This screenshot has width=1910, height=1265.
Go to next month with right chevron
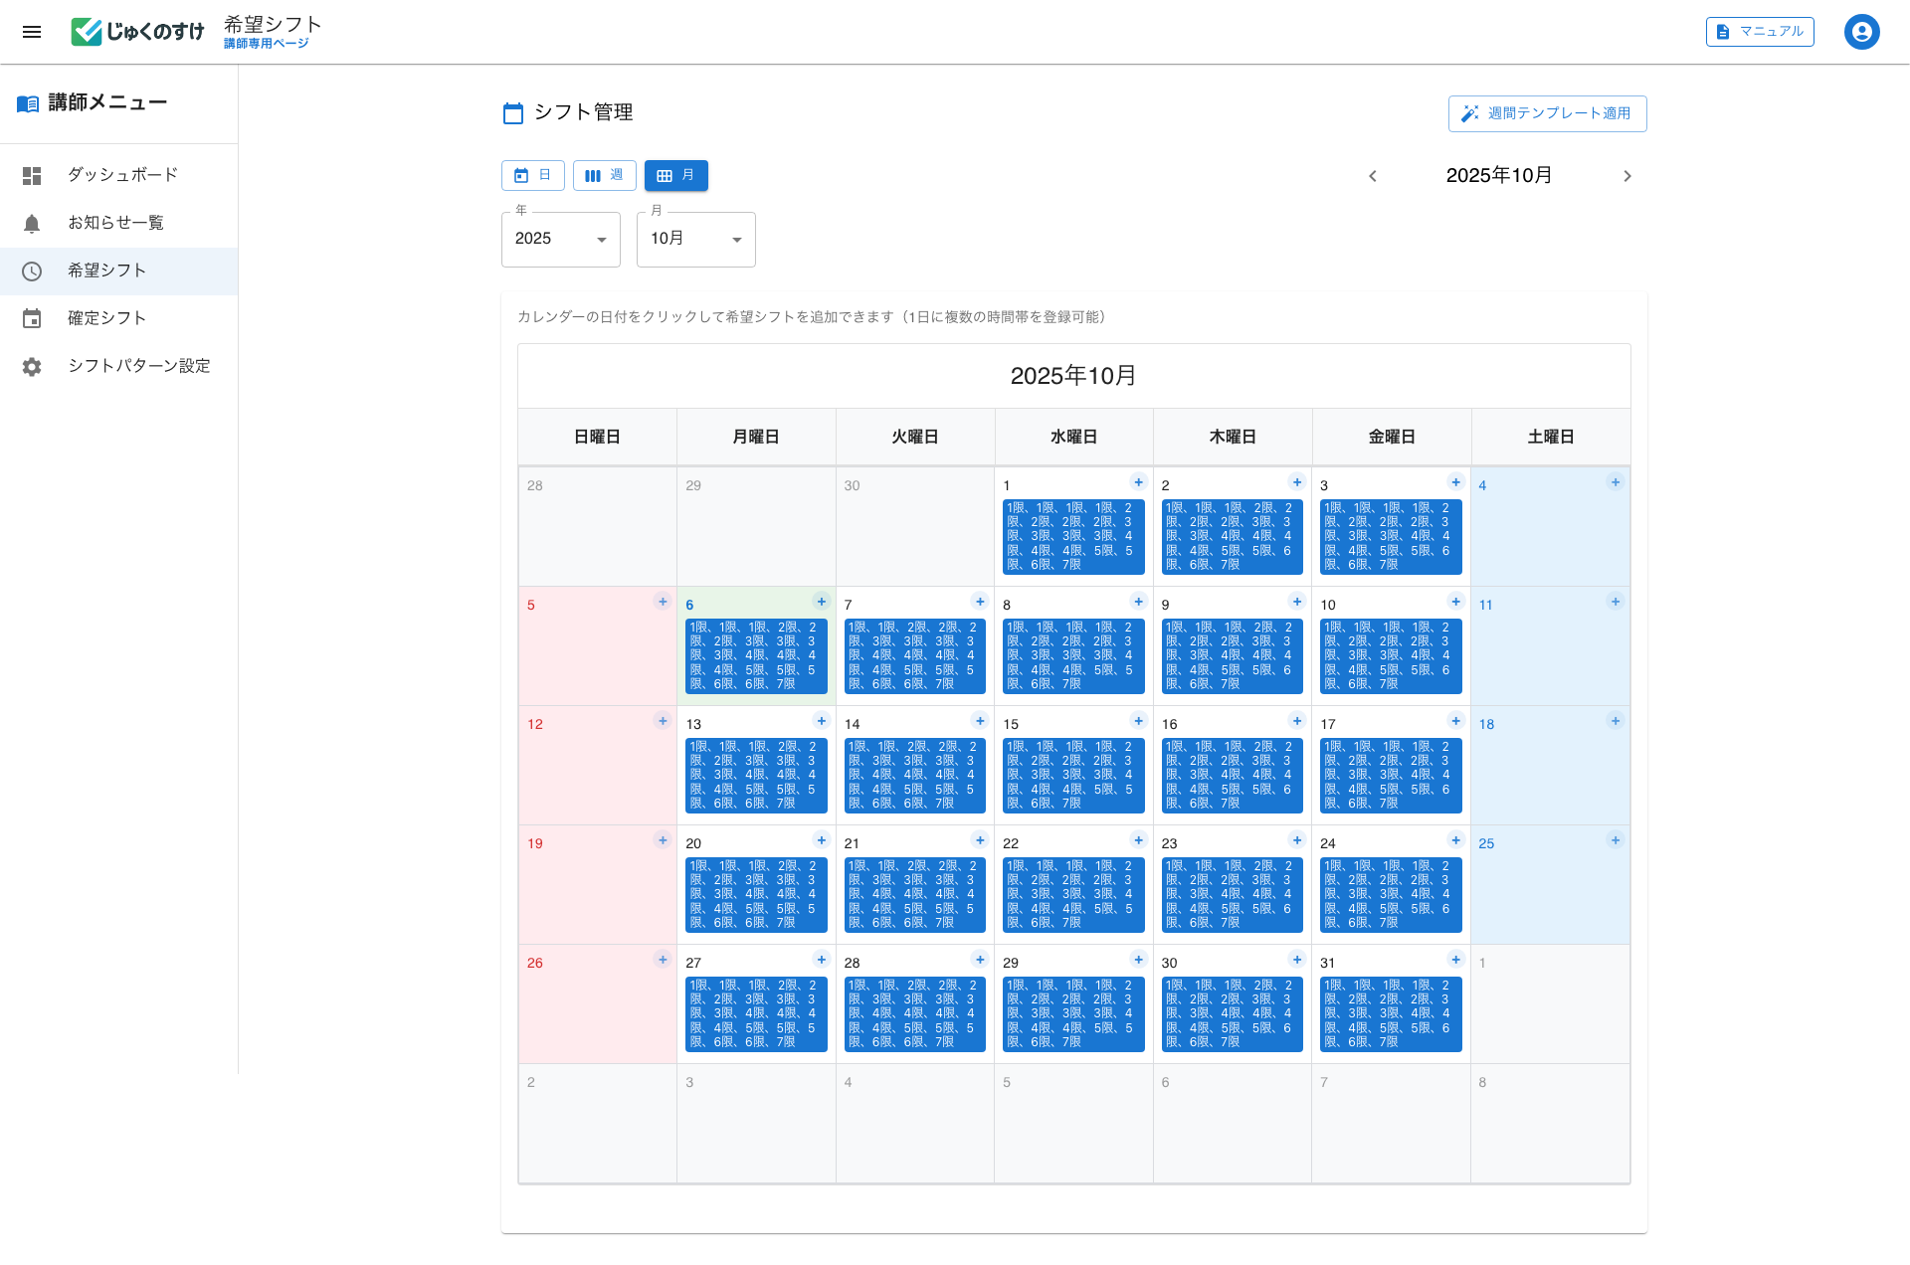click(x=1627, y=176)
